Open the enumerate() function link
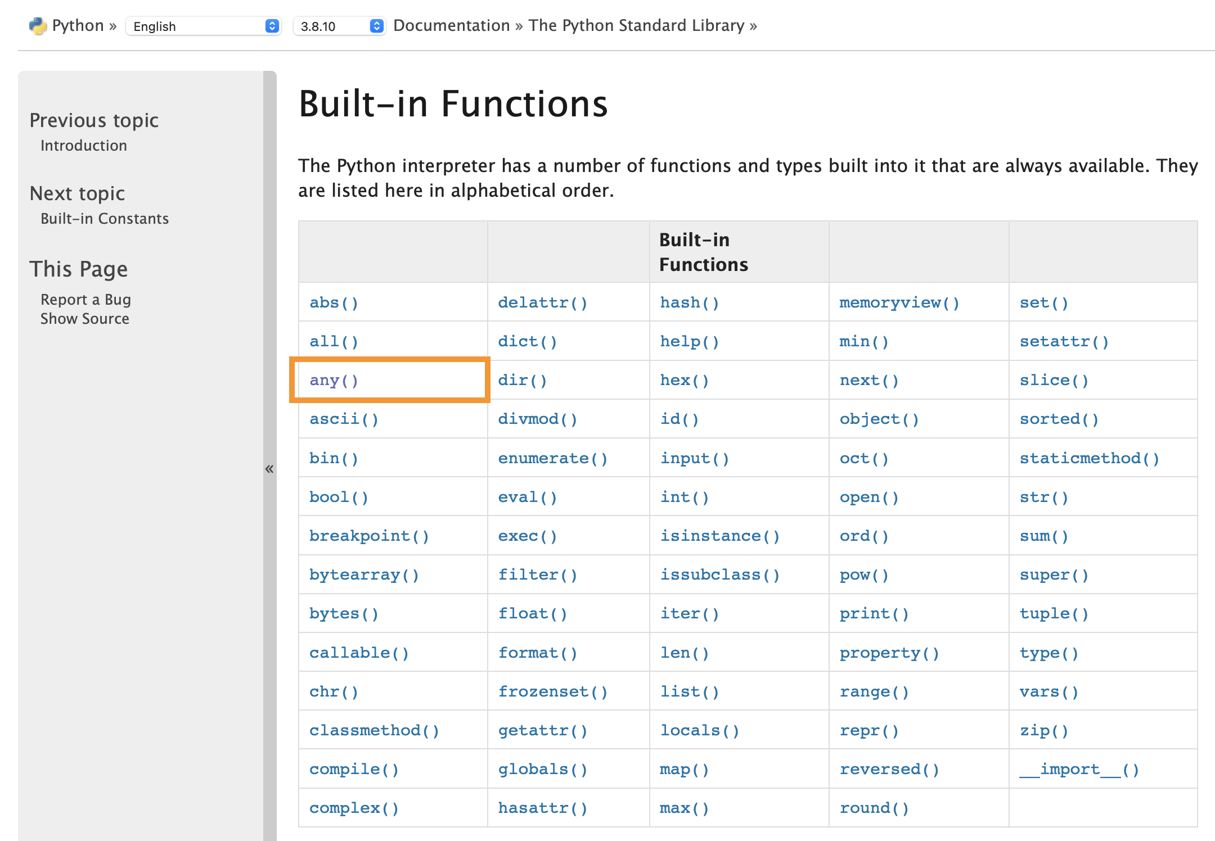Image resolution: width=1215 pixels, height=841 pixels. coord(553,458)
